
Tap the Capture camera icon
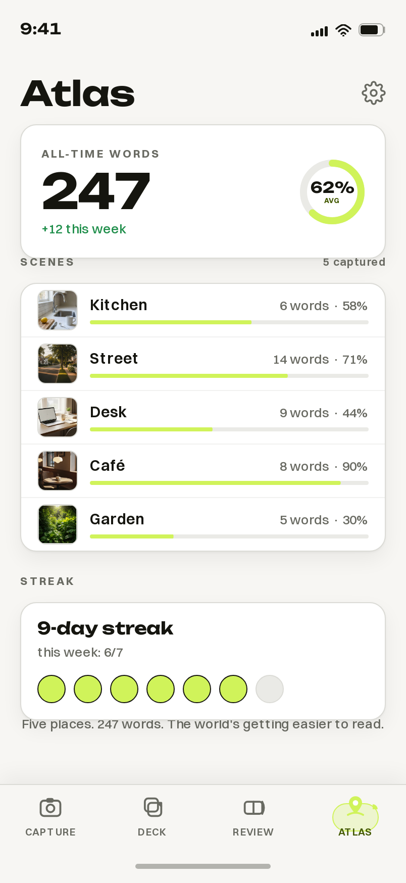pyautogui.click(x=50, y=807)
